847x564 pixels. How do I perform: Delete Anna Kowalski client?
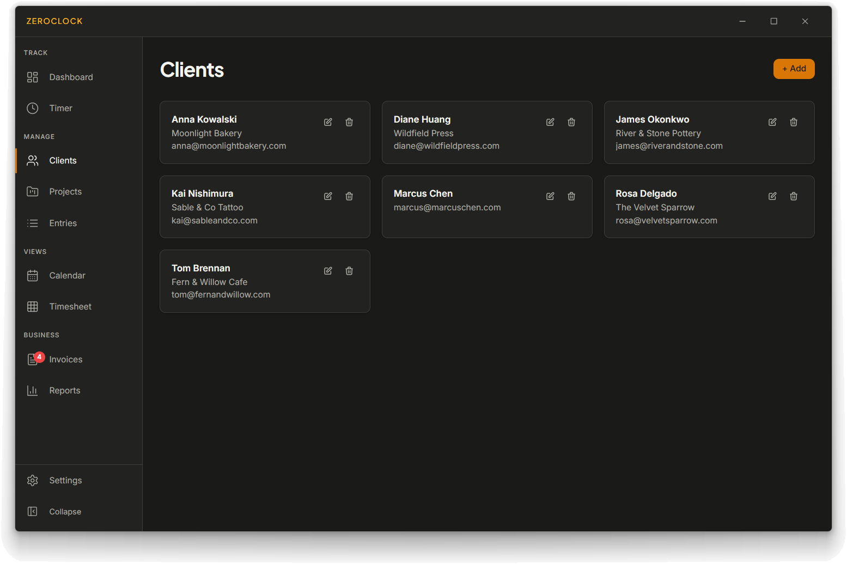(x=349, y=122)
